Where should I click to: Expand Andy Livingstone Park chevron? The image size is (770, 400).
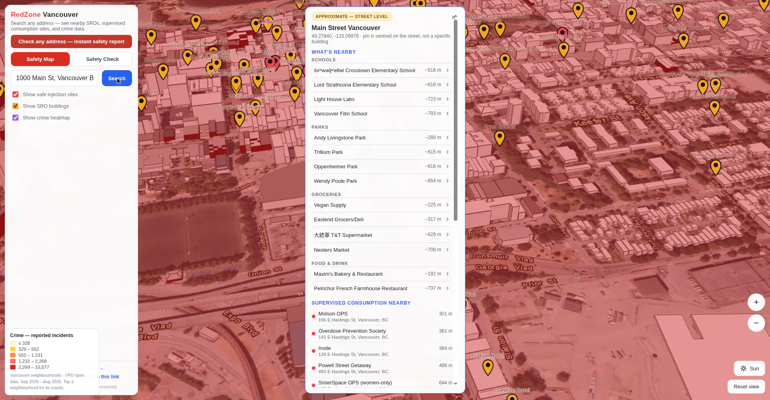447,137
